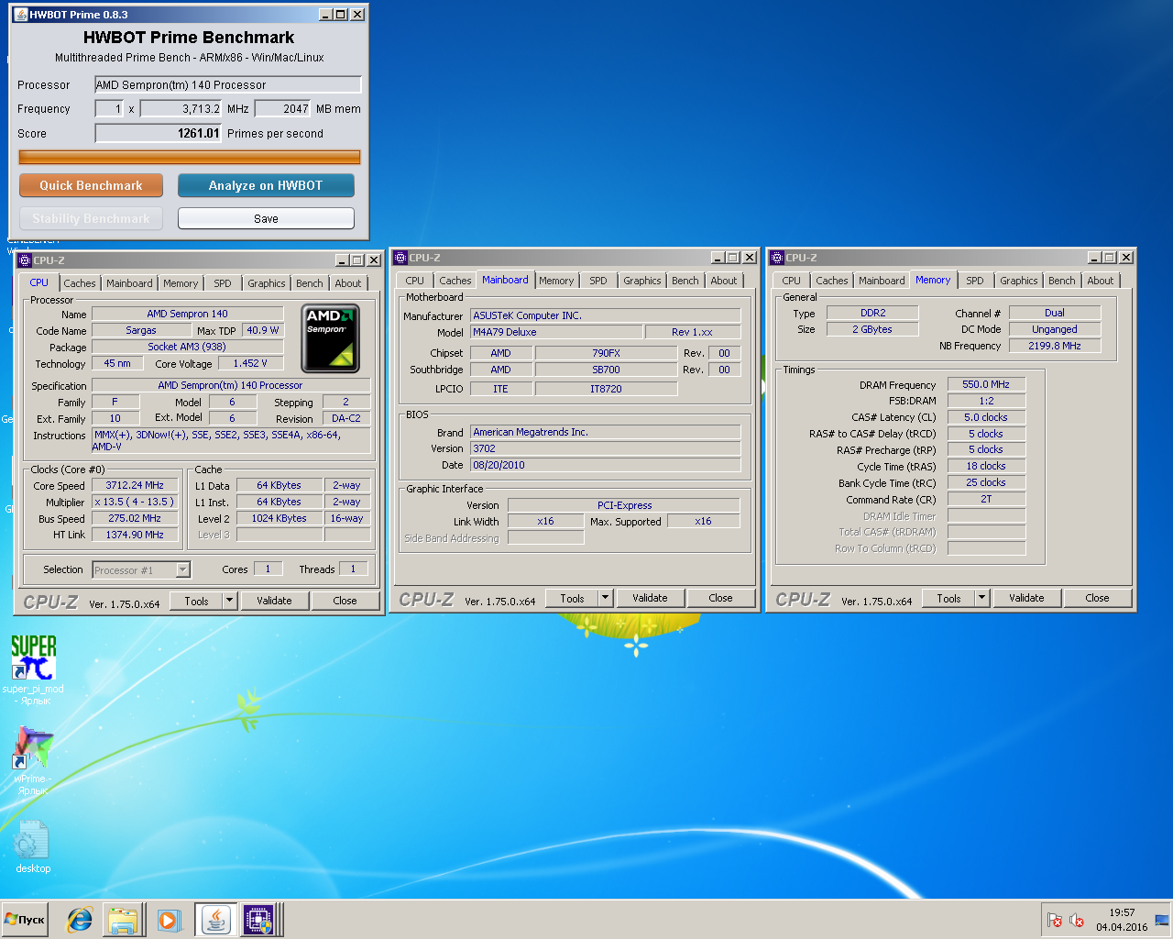Run the Quick Benchmark
The height and width of the screenshot is (939, 1173).
coord(92,185)
